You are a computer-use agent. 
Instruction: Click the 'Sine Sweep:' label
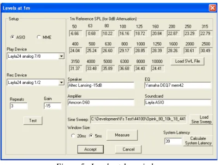pos(78,120)
